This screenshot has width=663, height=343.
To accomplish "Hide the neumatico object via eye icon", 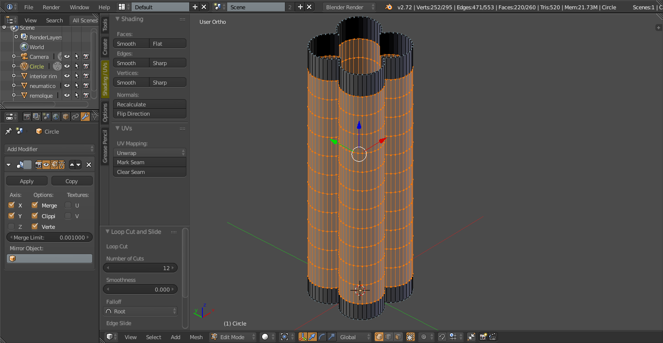I will [67, 86].
